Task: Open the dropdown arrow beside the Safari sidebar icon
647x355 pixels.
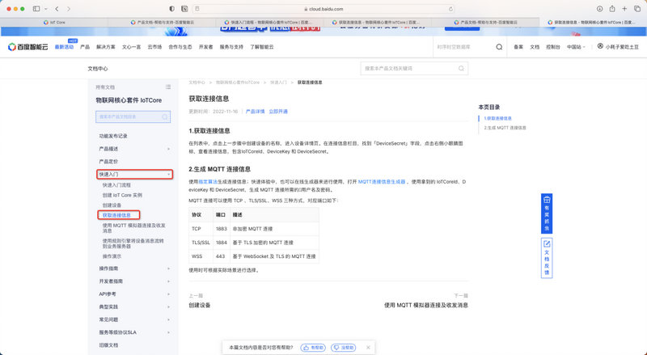Action: click(x=45, y=9)
